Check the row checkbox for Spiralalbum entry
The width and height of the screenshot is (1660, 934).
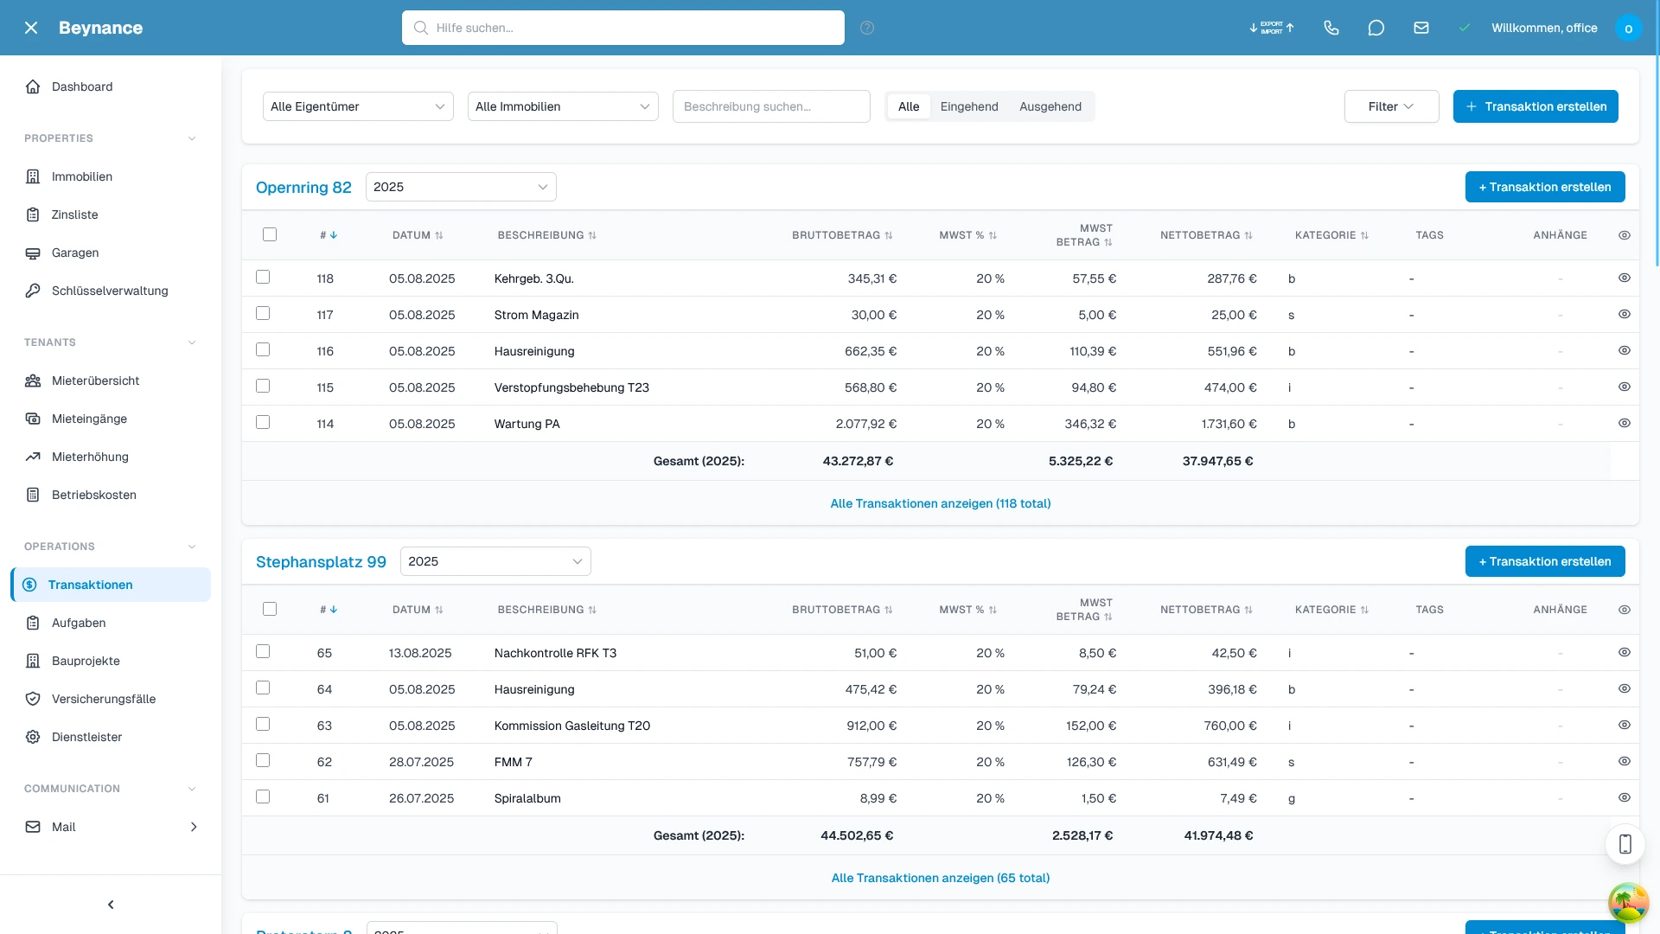point(263,796)
